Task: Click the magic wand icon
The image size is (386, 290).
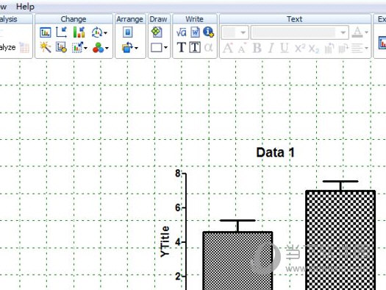Action: 46,48
